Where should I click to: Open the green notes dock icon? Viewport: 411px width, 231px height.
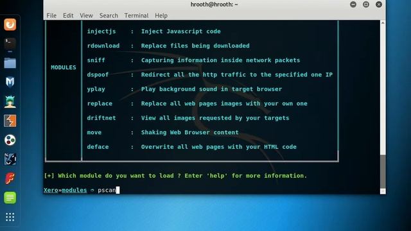pyautogui.click(x=10, y=198)
